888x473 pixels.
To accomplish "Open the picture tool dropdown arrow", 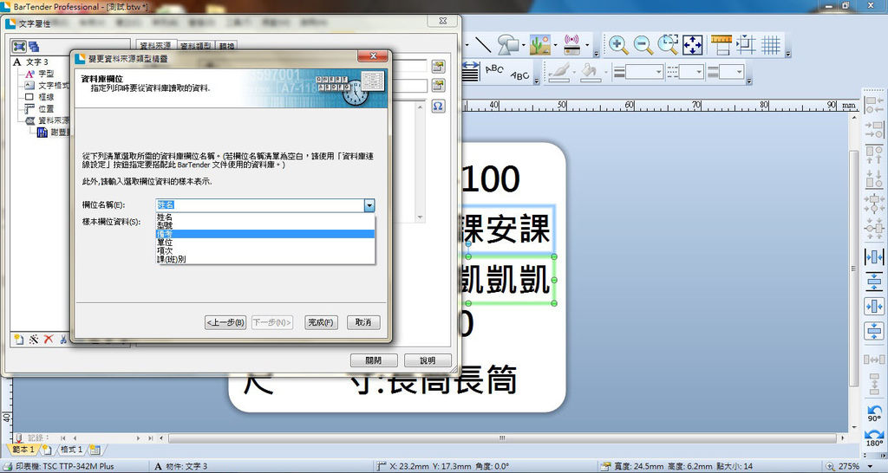I will tap(555, 45).
